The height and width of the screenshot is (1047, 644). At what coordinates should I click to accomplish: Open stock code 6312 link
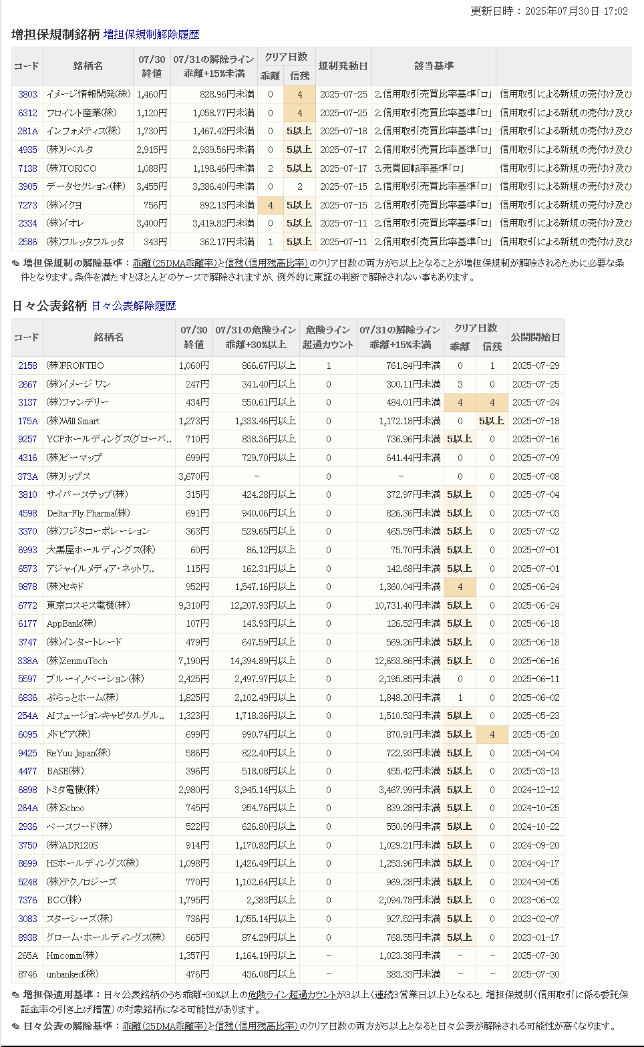(27, 113)
